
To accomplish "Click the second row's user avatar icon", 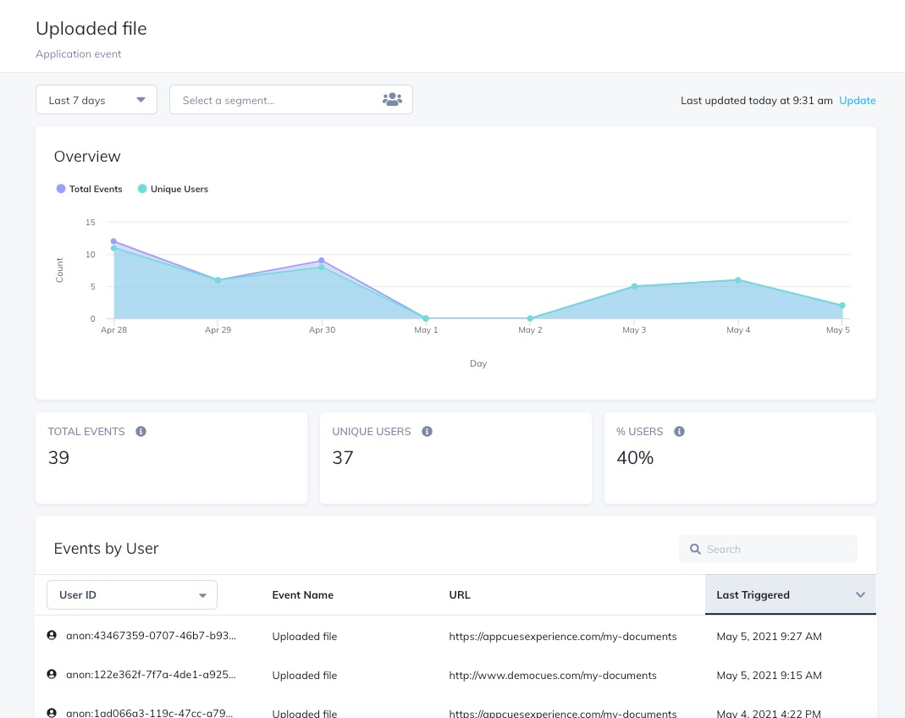I will click(52, 673).
